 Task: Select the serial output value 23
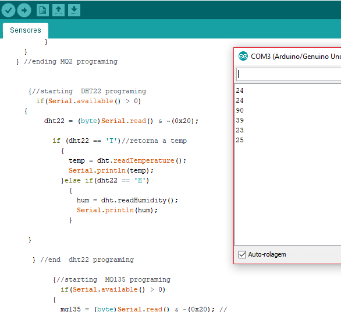pos(240,130)
